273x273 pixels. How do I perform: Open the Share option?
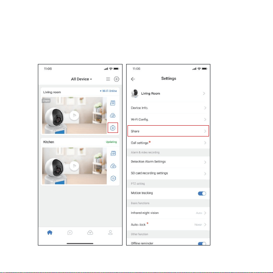point(168,131)
